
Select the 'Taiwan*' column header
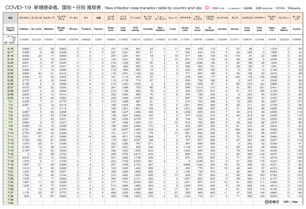coord(98,29)
